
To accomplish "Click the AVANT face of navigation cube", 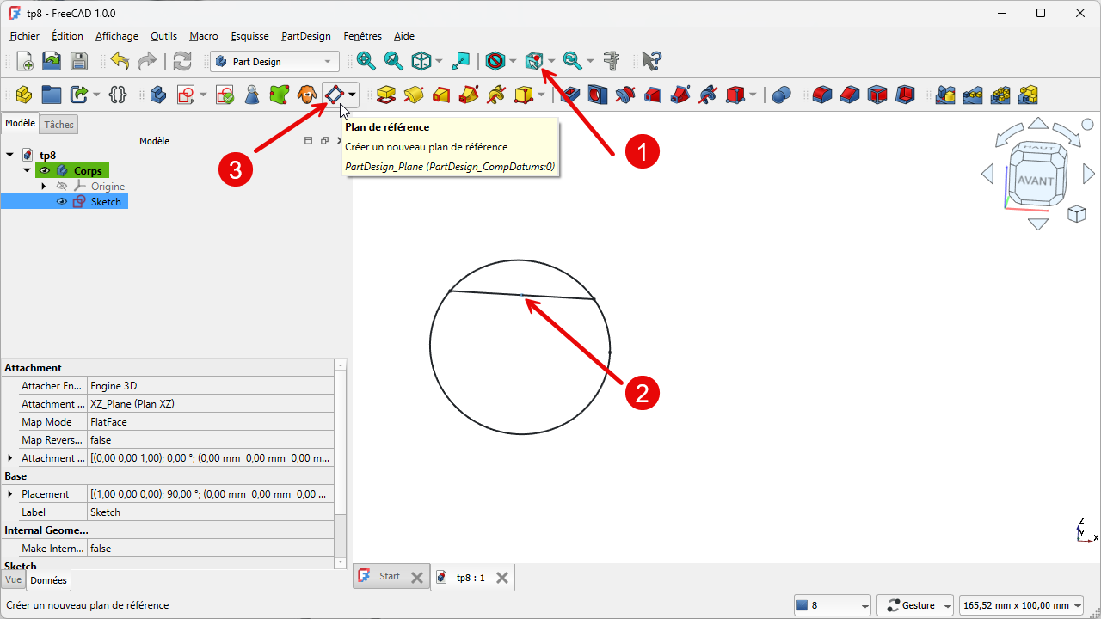I will tap(1035, 181).
